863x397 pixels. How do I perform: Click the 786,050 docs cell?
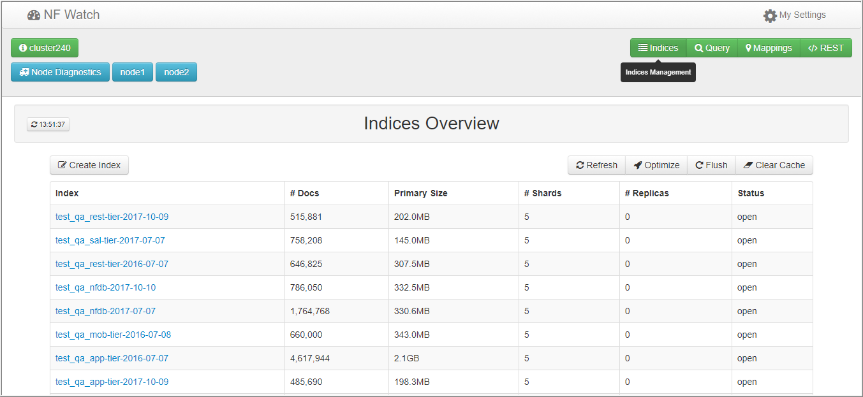[337, 287]
